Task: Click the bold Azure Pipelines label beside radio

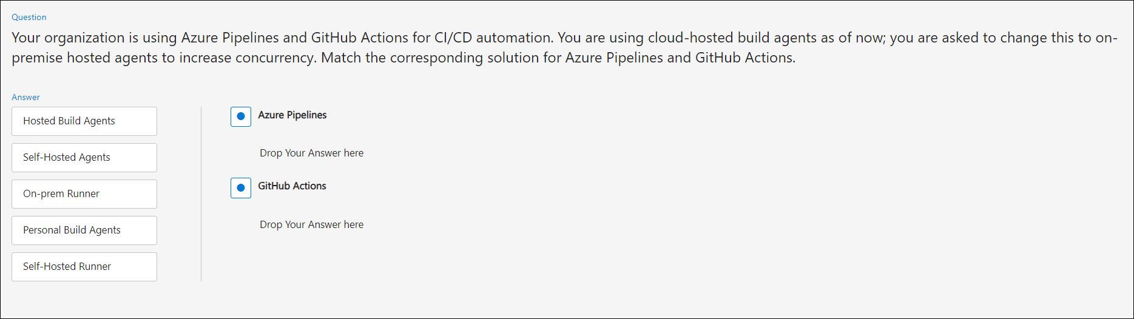Action: point(292,115)
